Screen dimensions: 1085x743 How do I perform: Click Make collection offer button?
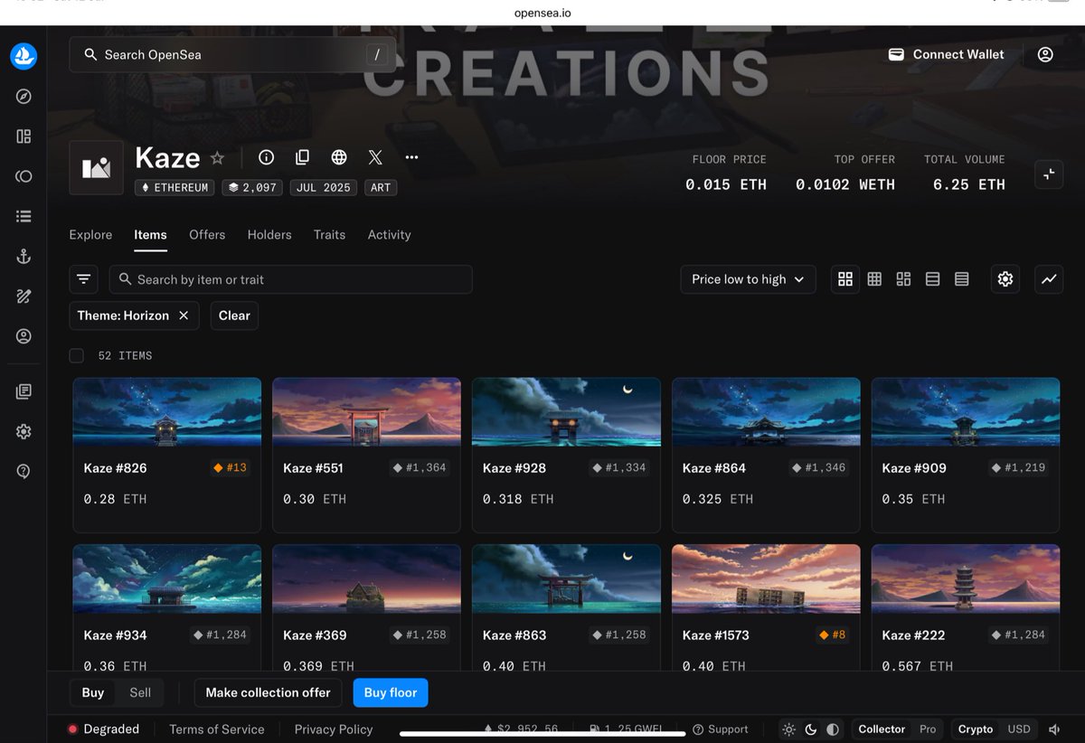(268, 692)
